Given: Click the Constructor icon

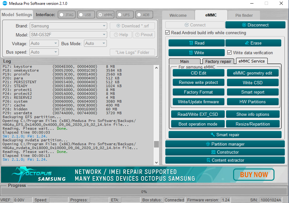Looking at the screenshot, I should pyautogui.click(x=213, y=152).
